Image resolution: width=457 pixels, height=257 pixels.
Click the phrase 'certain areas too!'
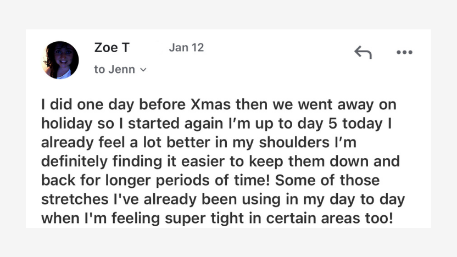(x=330, y=218)
